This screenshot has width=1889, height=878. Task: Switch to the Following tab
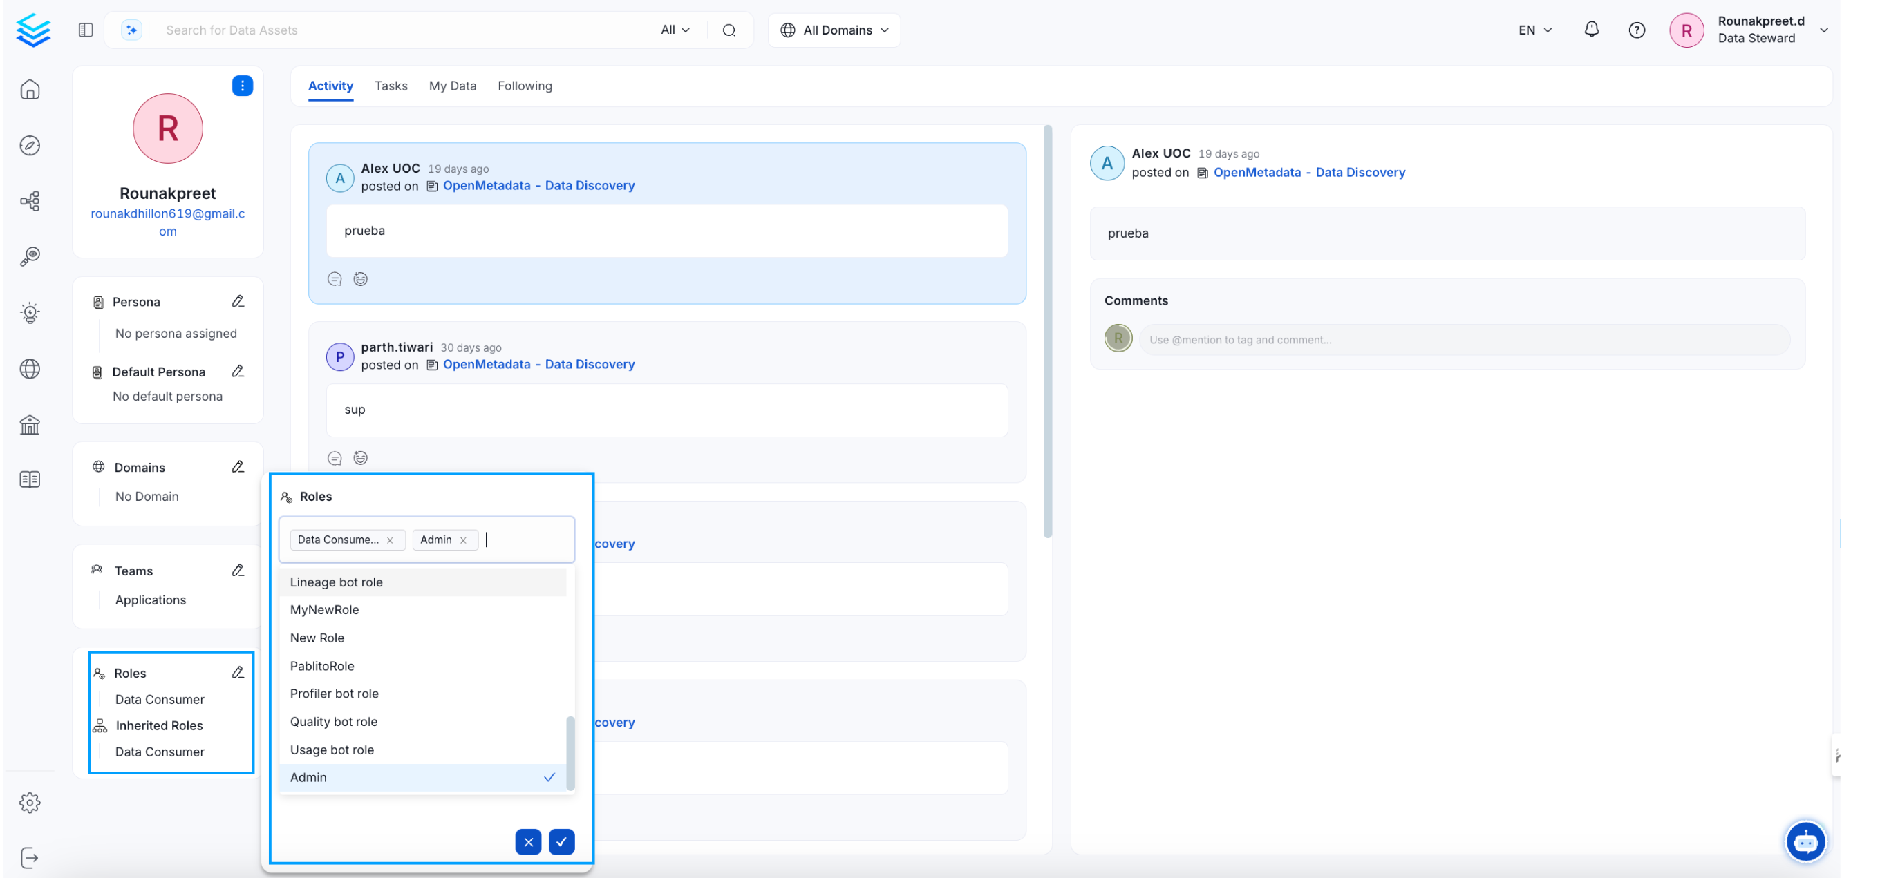(525, 86)
